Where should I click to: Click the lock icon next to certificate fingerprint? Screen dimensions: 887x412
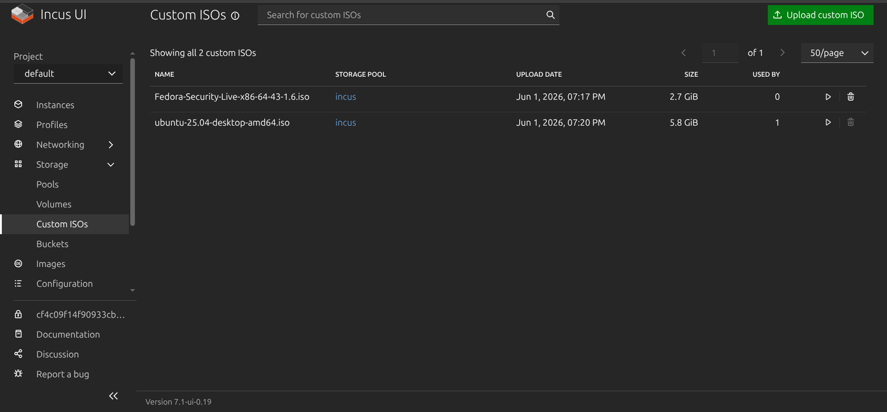[x=18, y=314]
